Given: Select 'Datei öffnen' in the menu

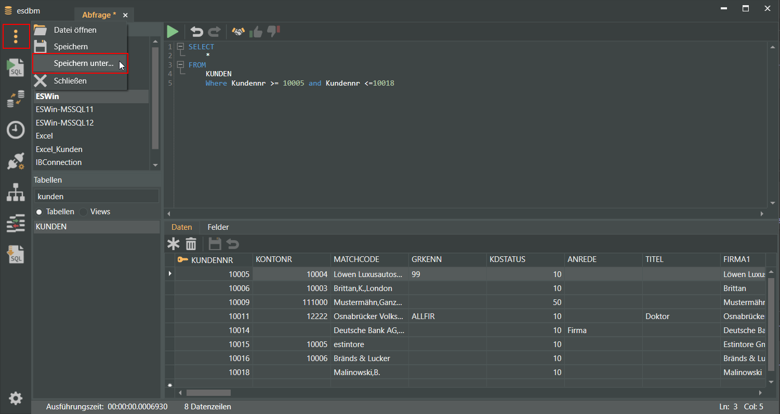Looking at the screenshot, I should point(75,30).
